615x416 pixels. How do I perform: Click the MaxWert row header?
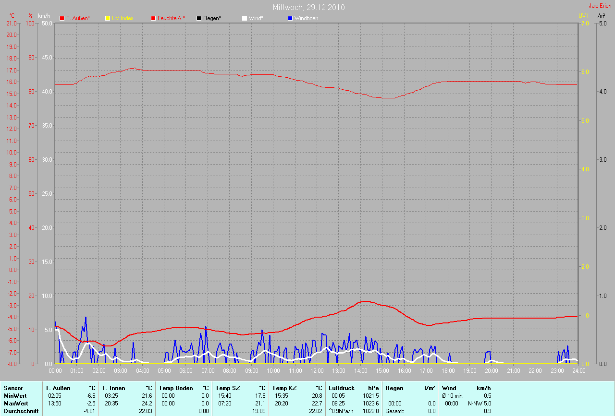[16, 404]
